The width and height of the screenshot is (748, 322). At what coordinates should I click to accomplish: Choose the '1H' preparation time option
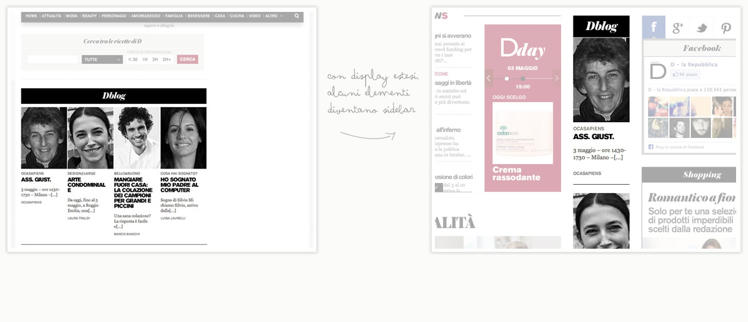coord(145,60)
